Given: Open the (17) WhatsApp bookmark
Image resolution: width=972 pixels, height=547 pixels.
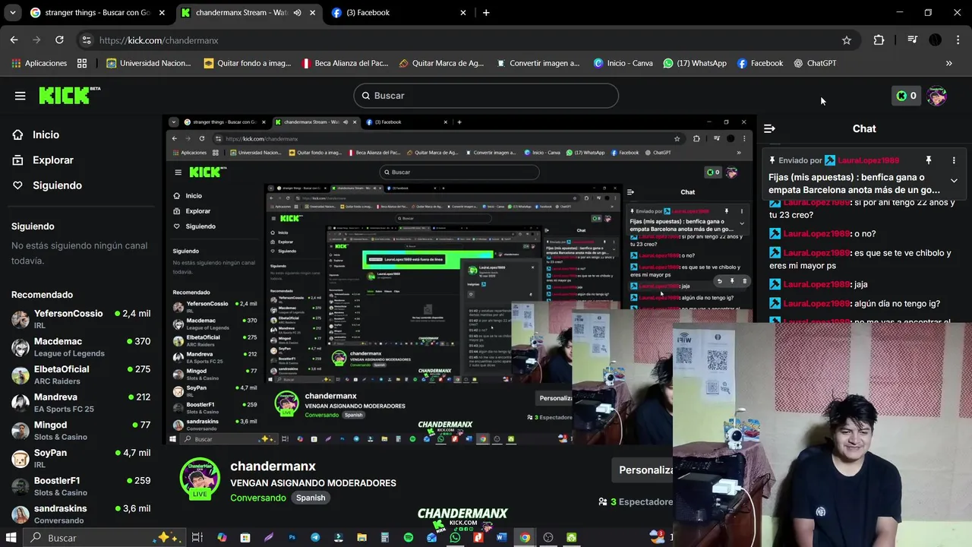Looking at the screenshot, I should point(694,63).
